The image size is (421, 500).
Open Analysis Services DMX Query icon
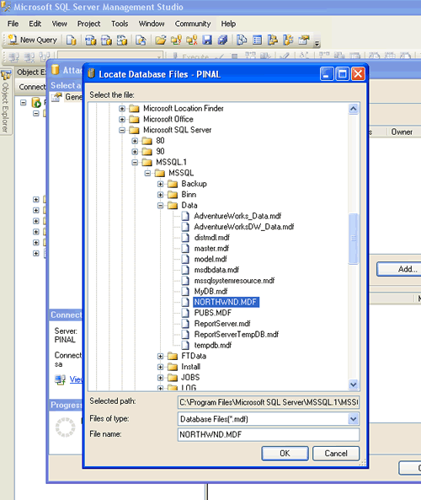106,40
